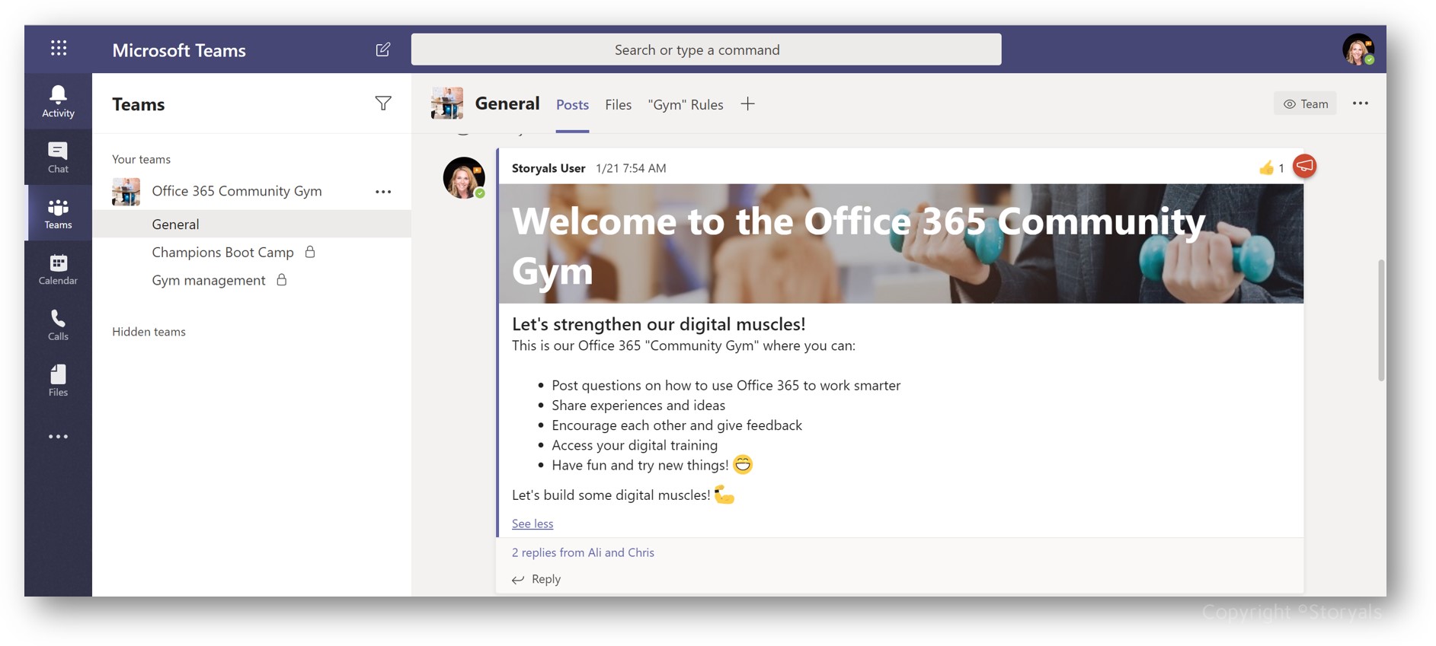Switch to the Files tab

(x=618, y=105)
